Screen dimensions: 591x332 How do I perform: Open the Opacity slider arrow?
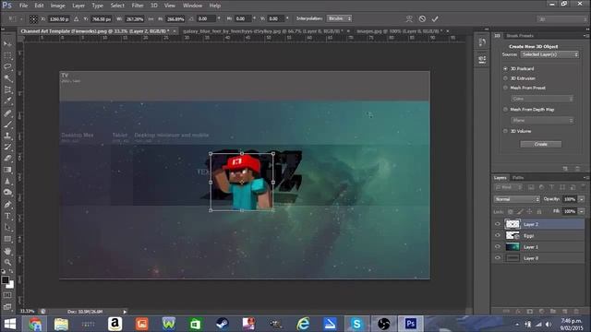582,199
